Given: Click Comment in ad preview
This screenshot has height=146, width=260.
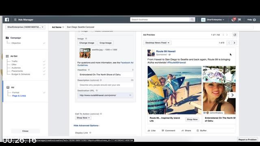Looking at the screenshot, I should click(169, 131).
